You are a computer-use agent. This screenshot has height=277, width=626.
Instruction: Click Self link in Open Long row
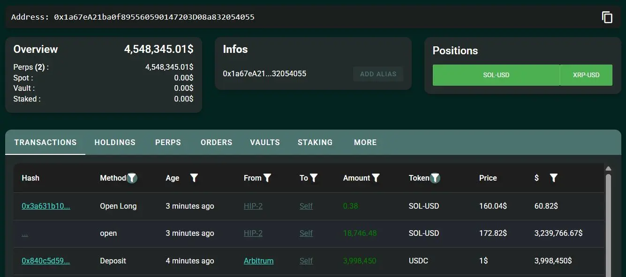point(306,206)
